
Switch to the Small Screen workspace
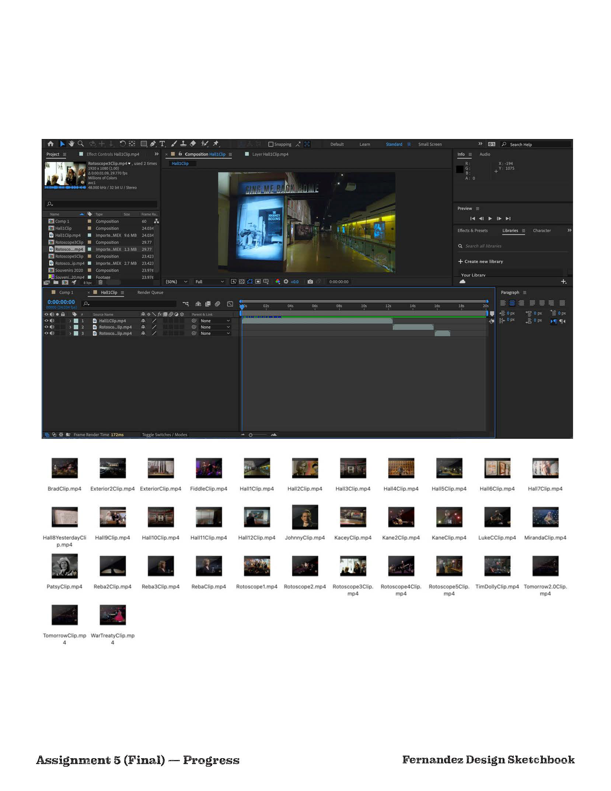click(430, 144)
